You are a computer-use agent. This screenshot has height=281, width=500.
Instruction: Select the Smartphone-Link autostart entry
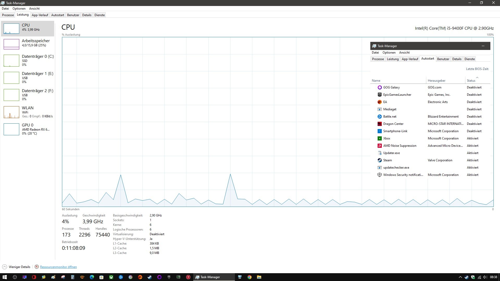click(x=430, y=131)
